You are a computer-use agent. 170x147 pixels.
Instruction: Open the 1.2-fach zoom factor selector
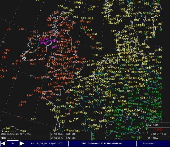[153, 125]
